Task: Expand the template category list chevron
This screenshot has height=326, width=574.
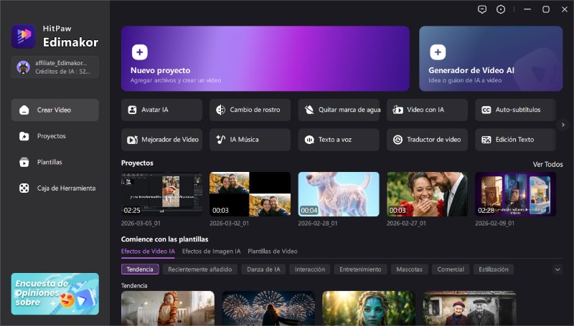Action: click(x=557, y=269)
